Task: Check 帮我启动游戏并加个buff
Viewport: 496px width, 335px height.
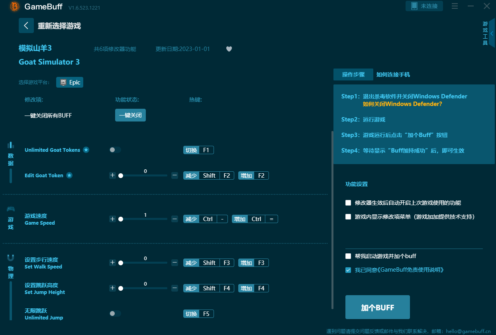Action: pyautogui.click(x=348, y=256)
